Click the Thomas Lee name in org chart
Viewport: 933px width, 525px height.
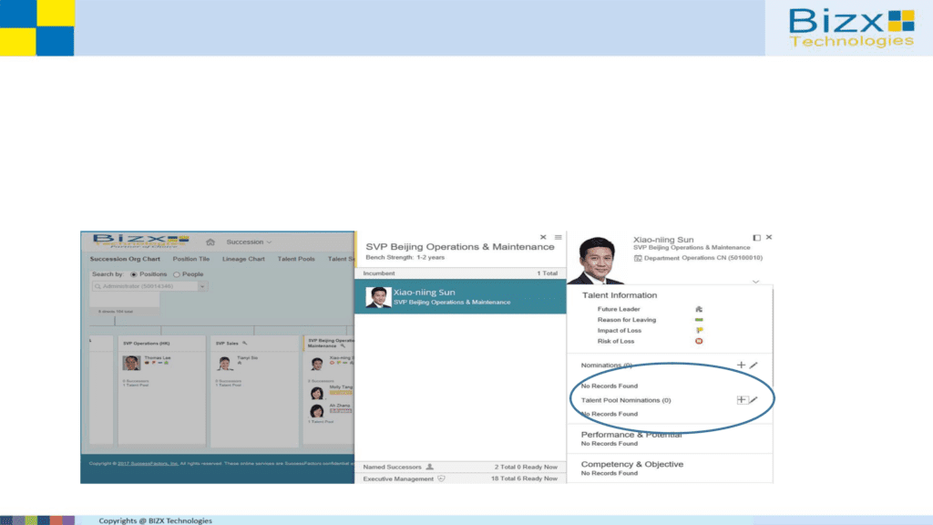pyautogui.click(x=157, y=357)
